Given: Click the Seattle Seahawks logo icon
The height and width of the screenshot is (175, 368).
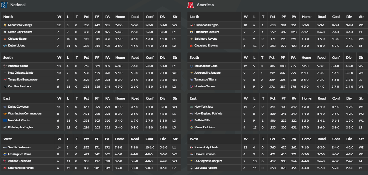Looking at the screenshot, I should (x=5, y=147).
